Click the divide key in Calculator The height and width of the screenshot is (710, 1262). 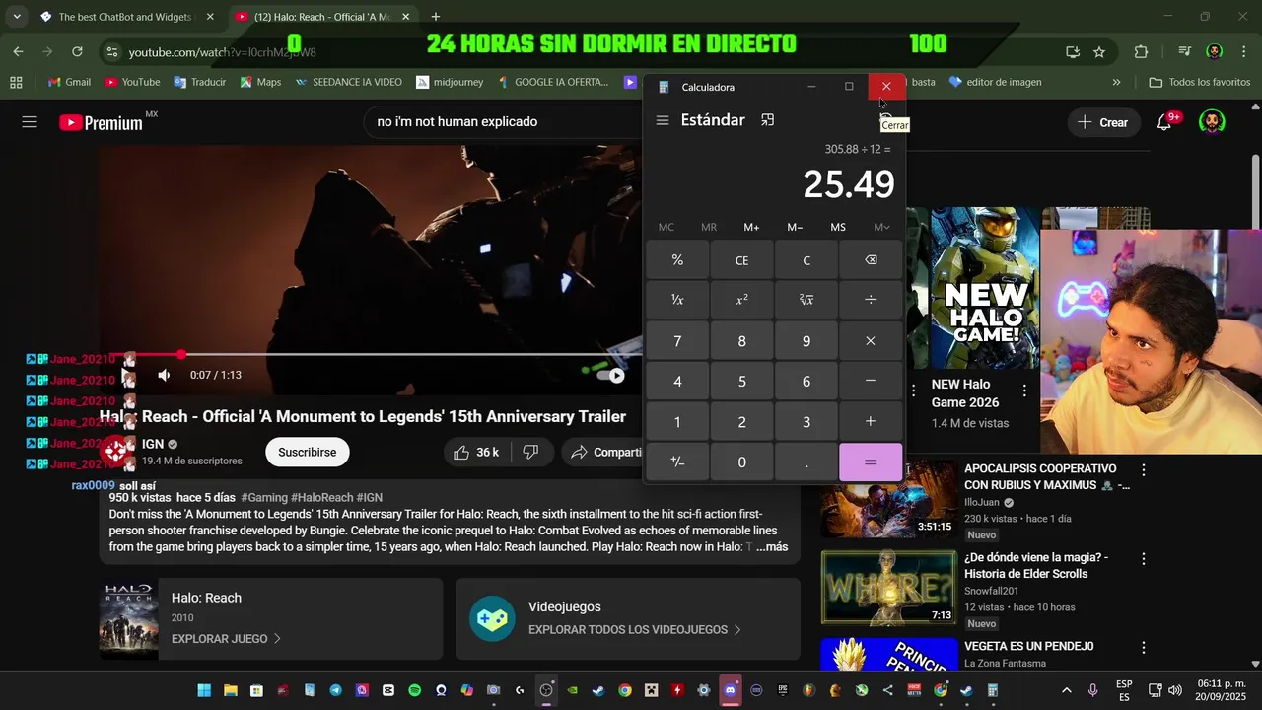click(871, 300)
